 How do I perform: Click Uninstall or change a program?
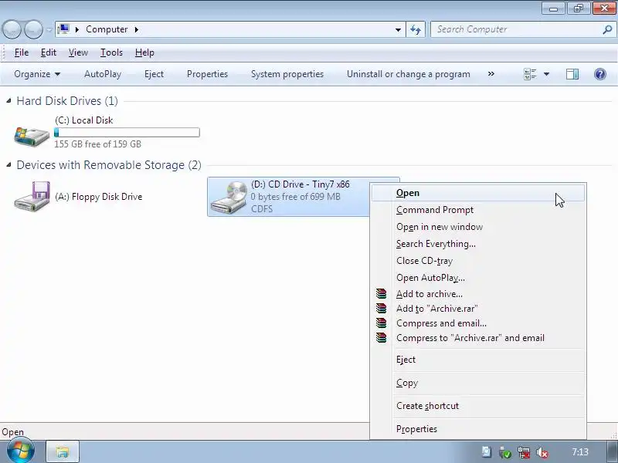pyautogui.click(x=409, y=74)
